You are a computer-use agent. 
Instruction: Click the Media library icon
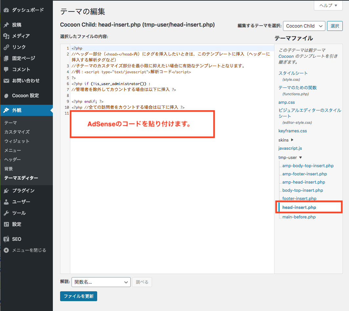tap(6, 36)
